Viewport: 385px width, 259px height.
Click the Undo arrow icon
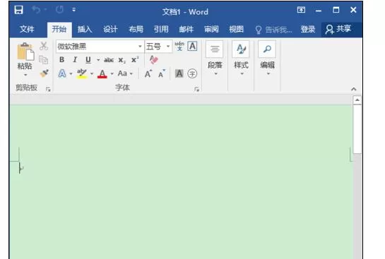point(36,10)
